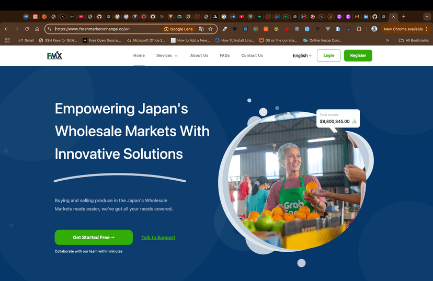Open a new tab with plus button
The height and width of the screenshot is (281, 433).
(404, 17)
